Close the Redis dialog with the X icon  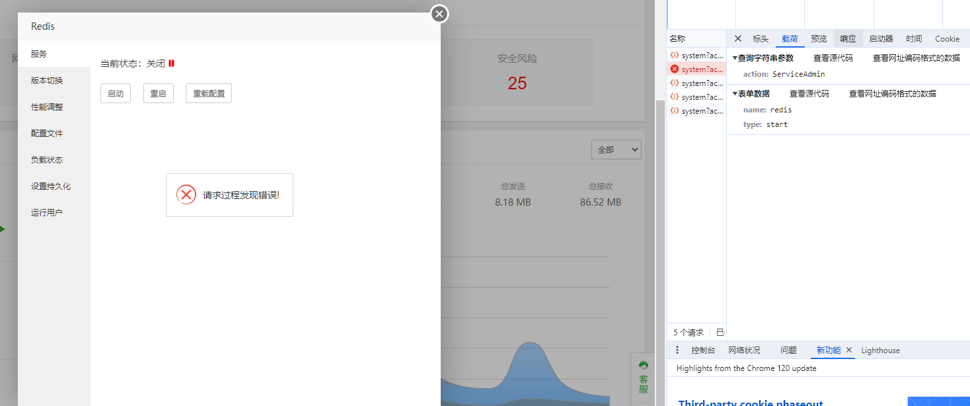439,13
